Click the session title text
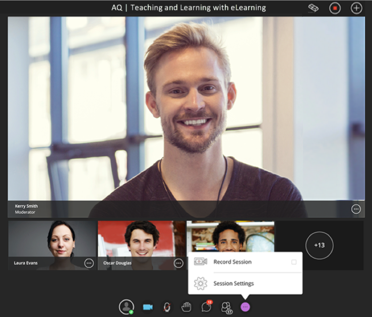Image resolution: width=372 pixels, height=317 pixels. (x=188, y=7)
